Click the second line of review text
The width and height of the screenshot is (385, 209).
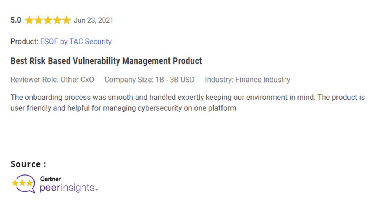123,108
